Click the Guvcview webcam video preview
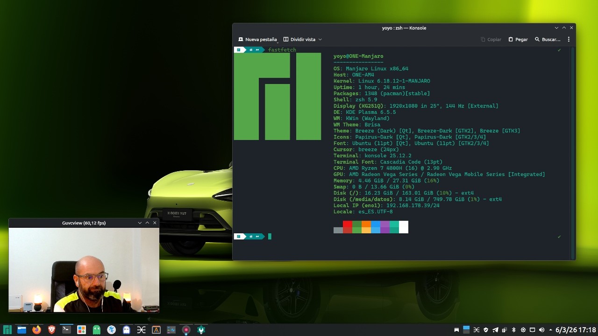The image size is (598, 336). (84, 270)
